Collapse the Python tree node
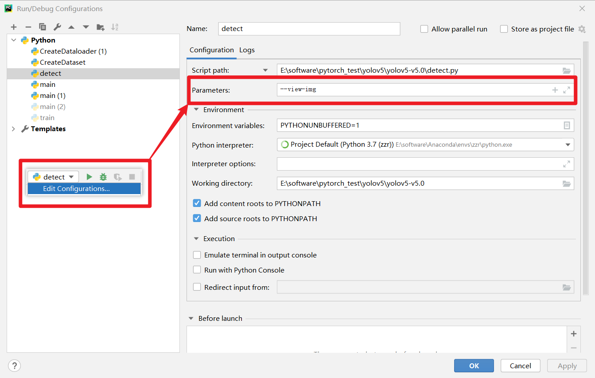 pyautogui.click(x=14, y=40)
